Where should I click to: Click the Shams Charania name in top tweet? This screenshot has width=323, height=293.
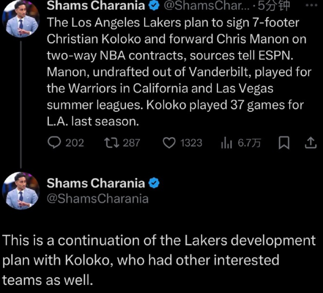pyautogui.click(x=96, y=6)
